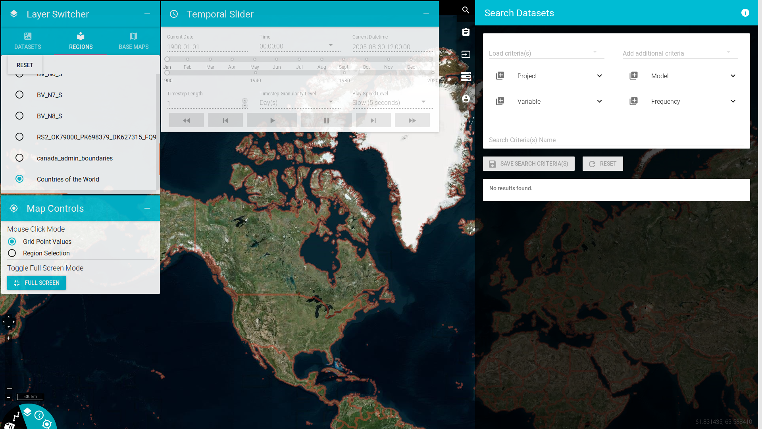The height and width of the screenshot is (429, 762).
Task: Select the Countries of the World layer
Action: 19,179
